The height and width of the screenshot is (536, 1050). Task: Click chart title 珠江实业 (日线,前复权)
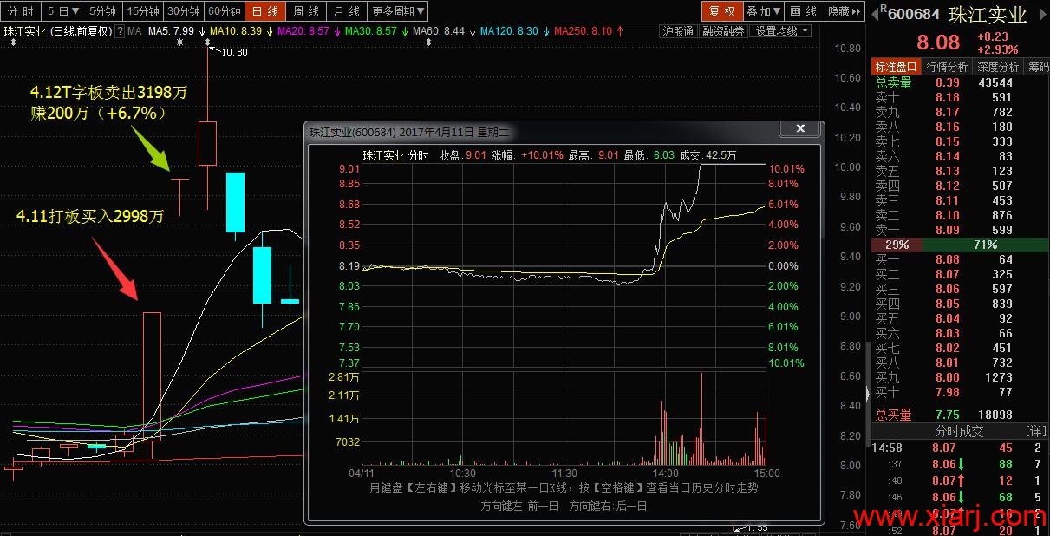58,31
